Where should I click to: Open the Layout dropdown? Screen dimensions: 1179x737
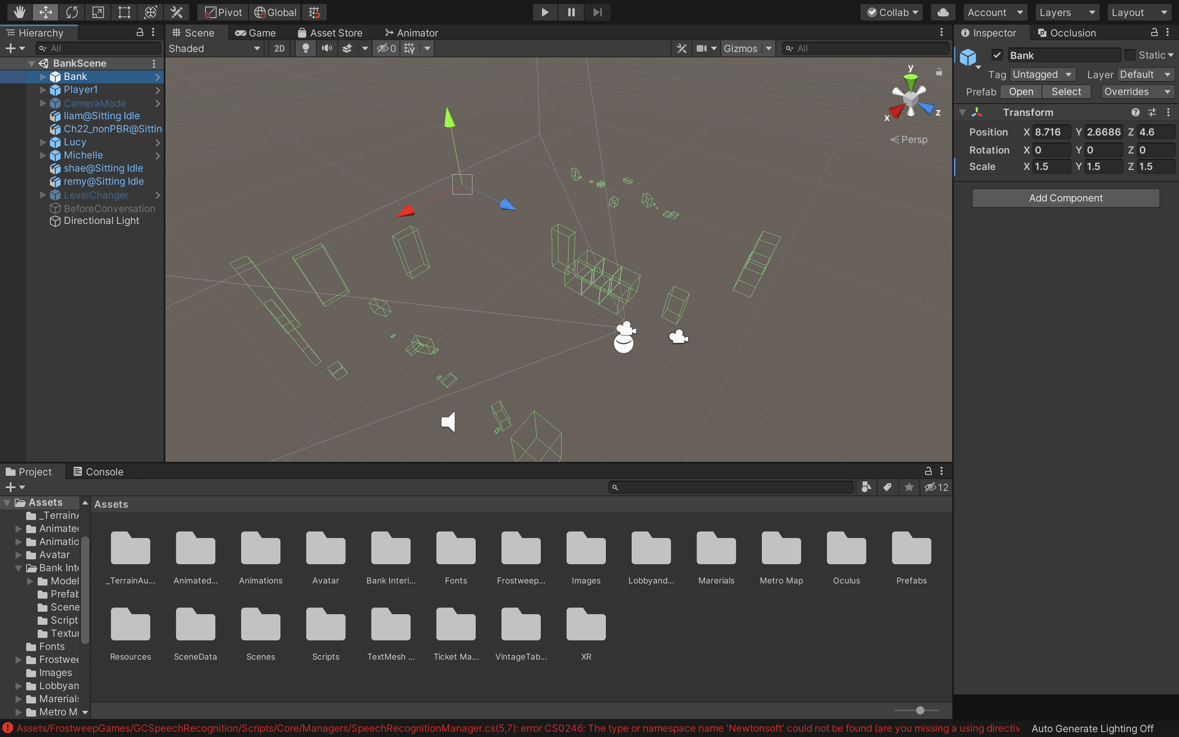tap(1139, 12)
